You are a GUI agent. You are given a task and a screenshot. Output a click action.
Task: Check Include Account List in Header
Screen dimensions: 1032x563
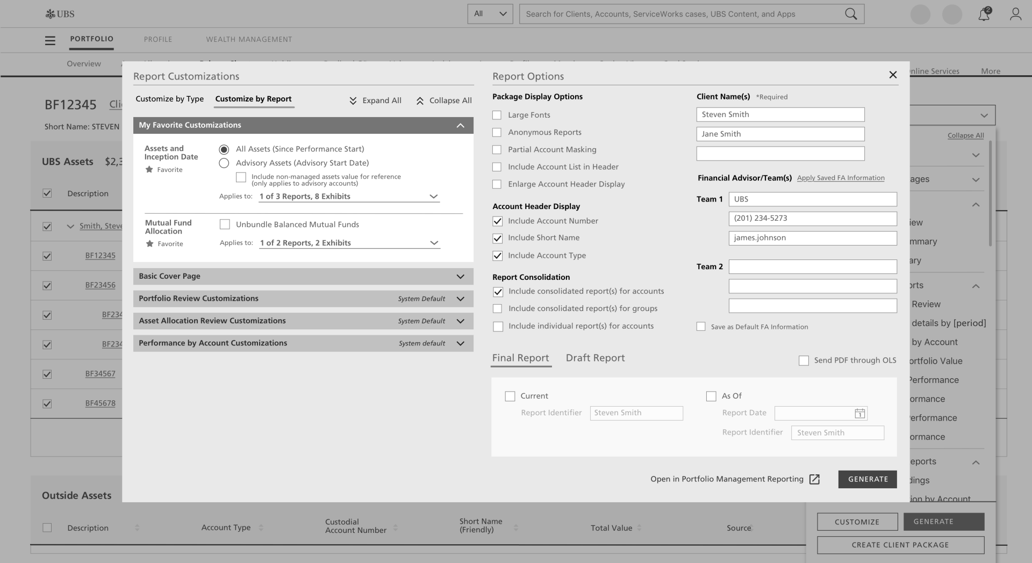coord(497,167)
